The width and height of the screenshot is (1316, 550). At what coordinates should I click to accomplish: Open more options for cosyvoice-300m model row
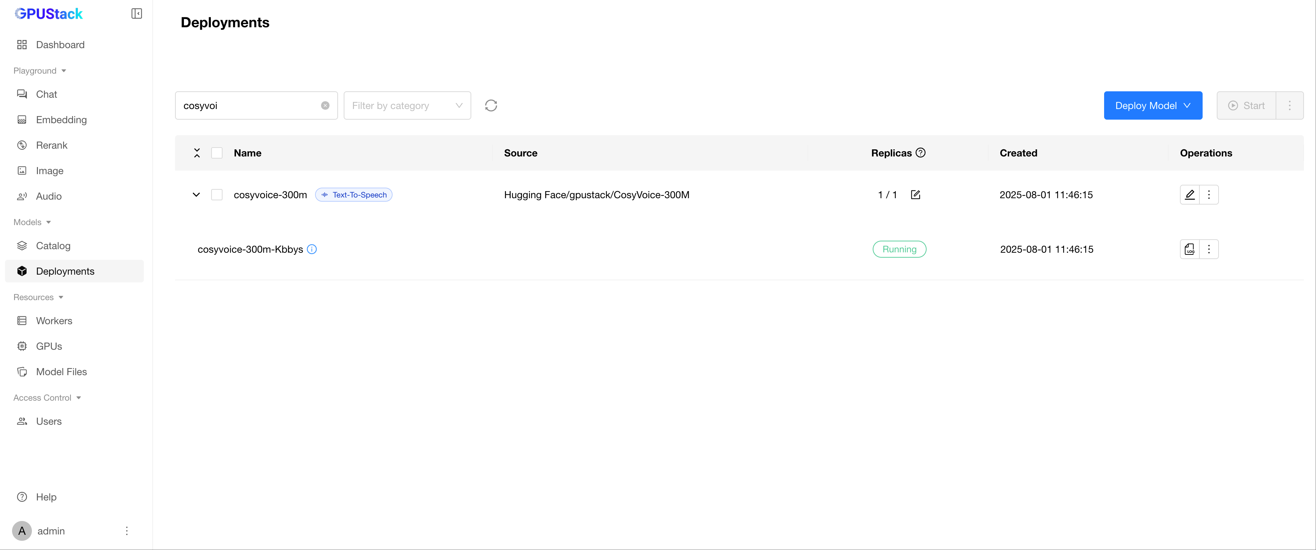pyautogui.click(x=1208, y=195)
